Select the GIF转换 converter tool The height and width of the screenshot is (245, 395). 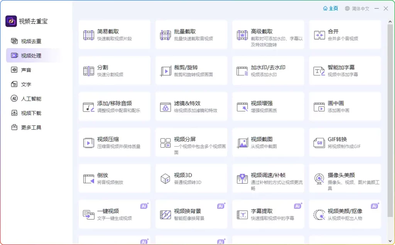coord(344,142)
